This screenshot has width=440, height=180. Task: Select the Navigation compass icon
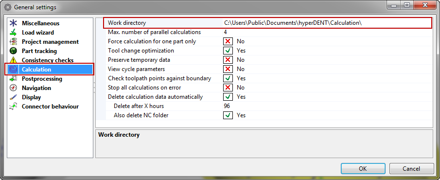13,88
